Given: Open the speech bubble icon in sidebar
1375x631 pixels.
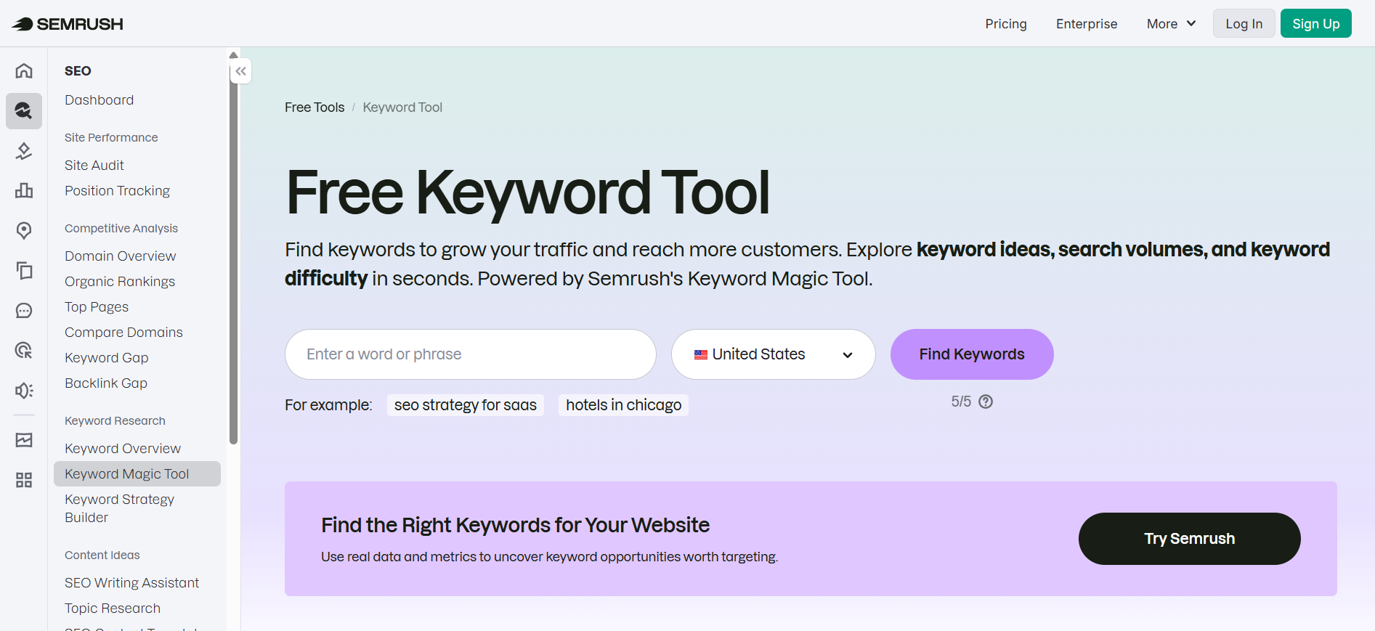Looking at the screenshot, I should pos(24,311).
